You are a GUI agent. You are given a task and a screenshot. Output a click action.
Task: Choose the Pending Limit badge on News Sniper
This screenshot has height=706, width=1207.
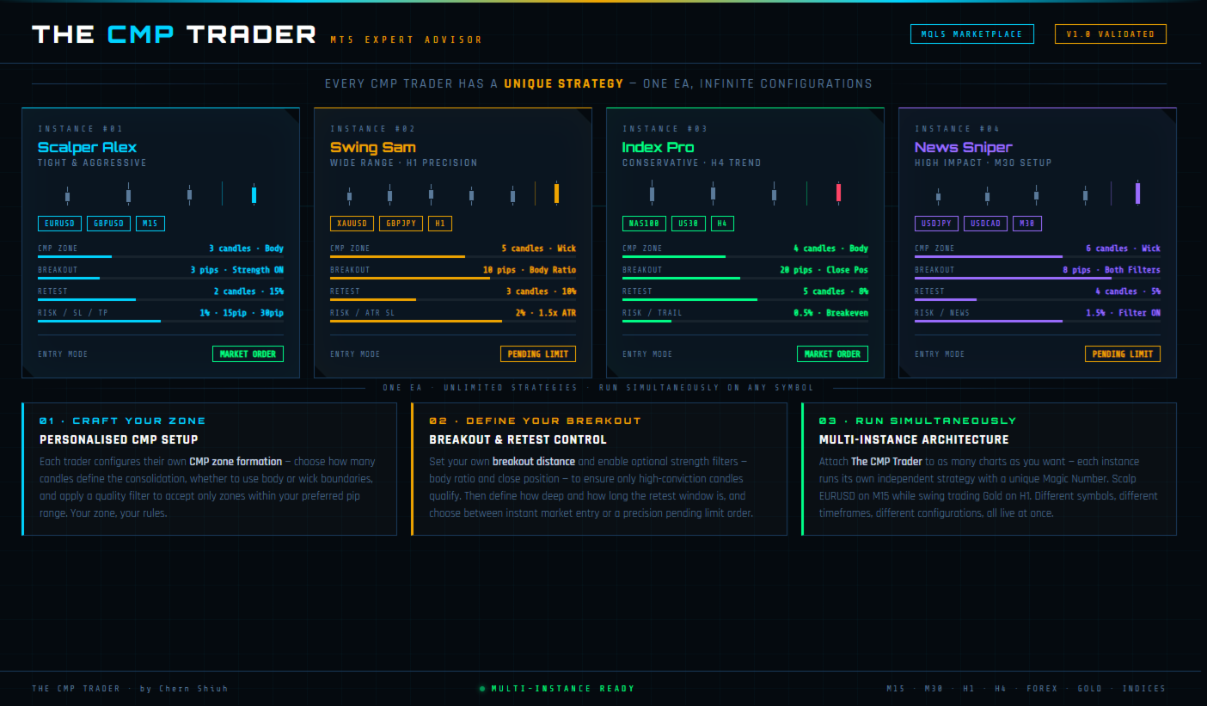[x=1123, y=353]
